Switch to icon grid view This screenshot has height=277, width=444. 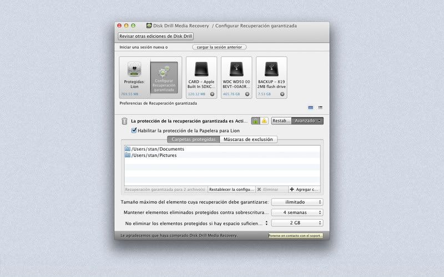pos(311,107)
